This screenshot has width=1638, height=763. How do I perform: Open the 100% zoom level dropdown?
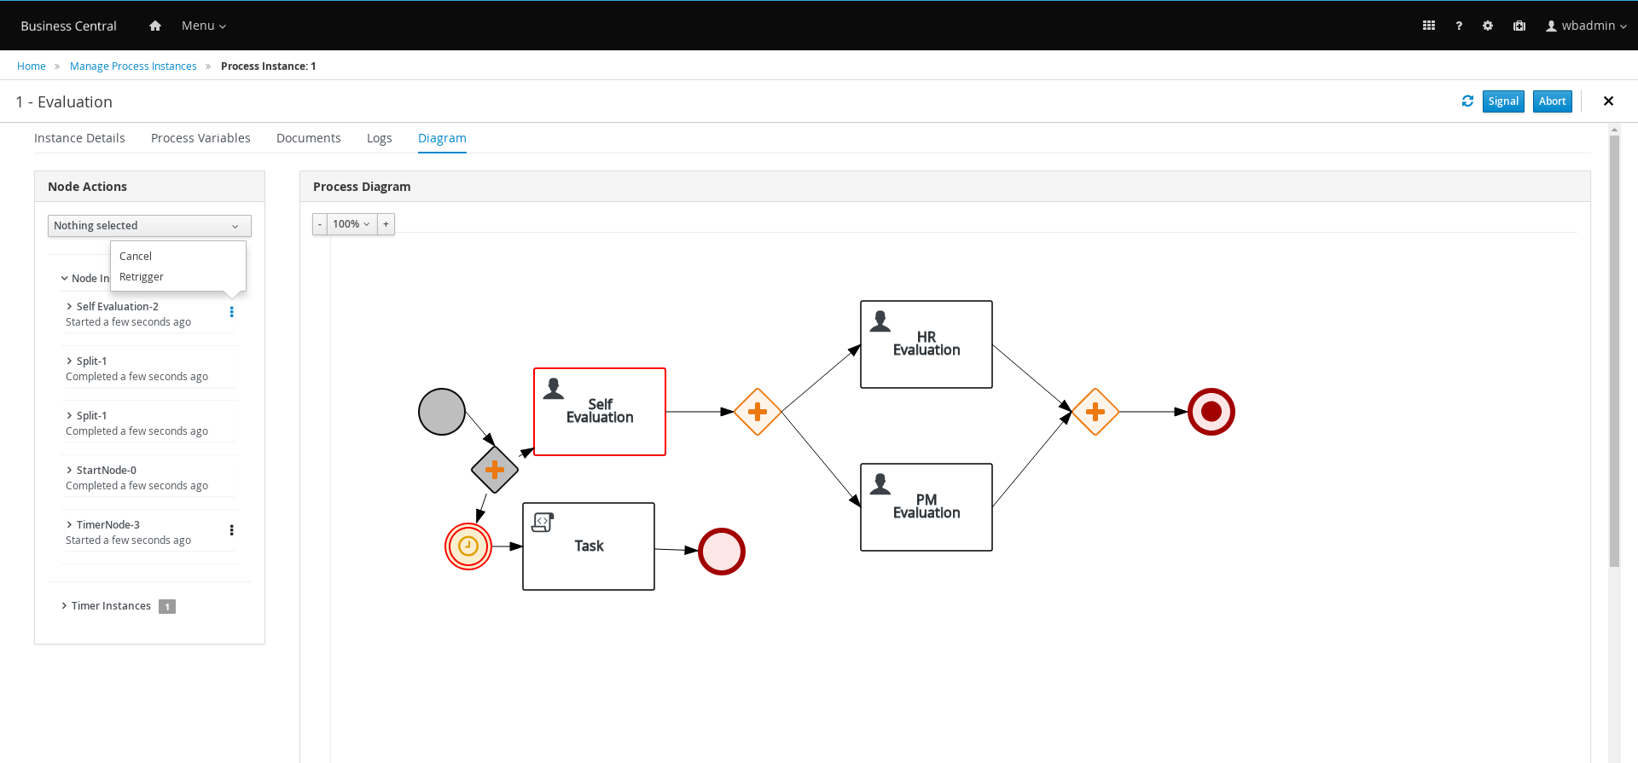click(351, 224)
